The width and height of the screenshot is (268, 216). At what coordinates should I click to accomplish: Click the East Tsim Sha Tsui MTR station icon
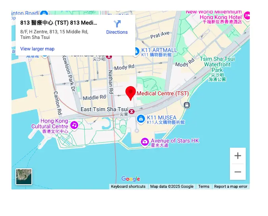pos(131,112)
